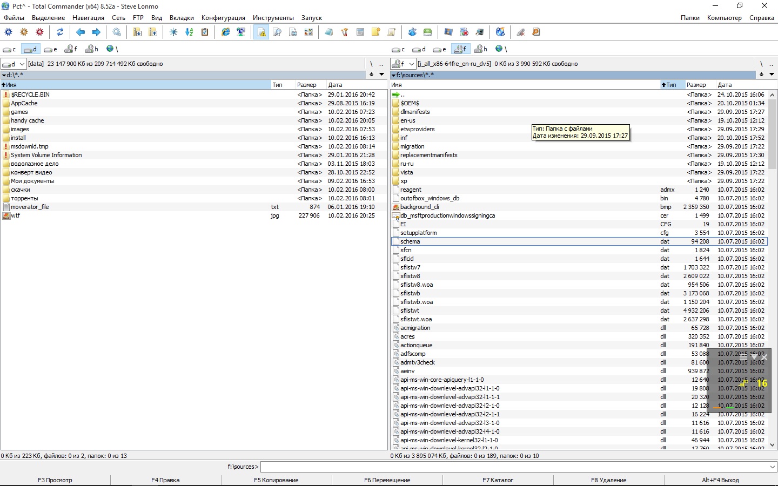The height and width of the screenshot is (486, 778).
Task: Switch the right panel to drive h
Action: [x=480, y=49]
